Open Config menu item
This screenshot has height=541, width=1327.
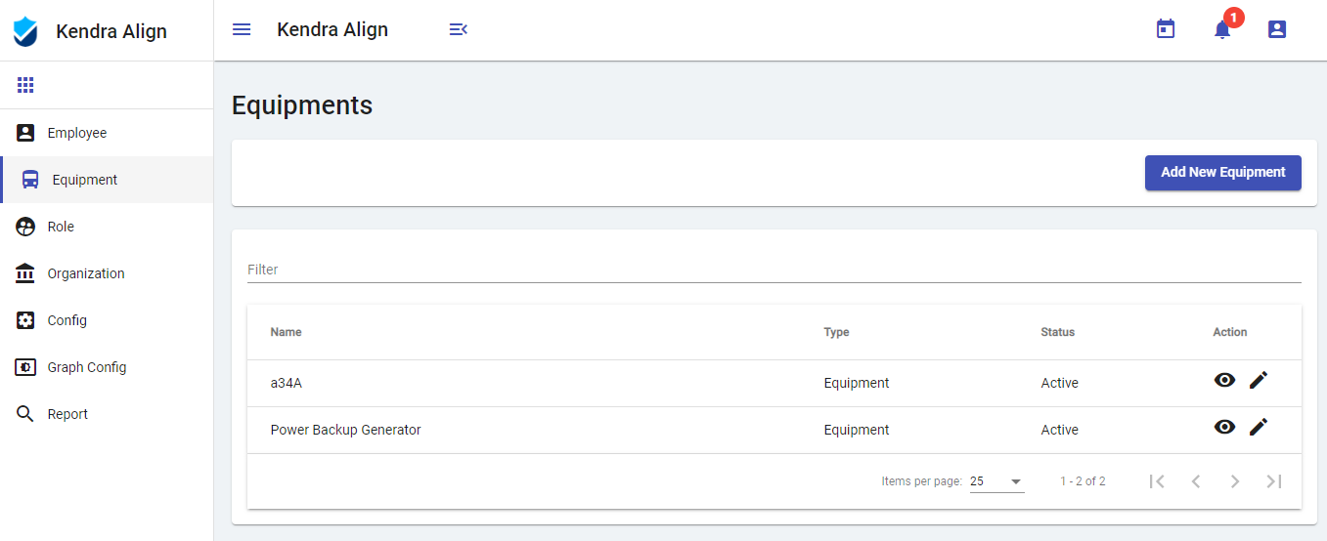pyautogui.click(x=107, y=320)
